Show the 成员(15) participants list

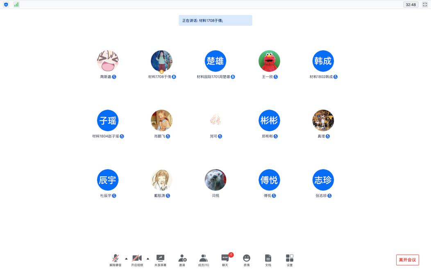pos(203,260)
